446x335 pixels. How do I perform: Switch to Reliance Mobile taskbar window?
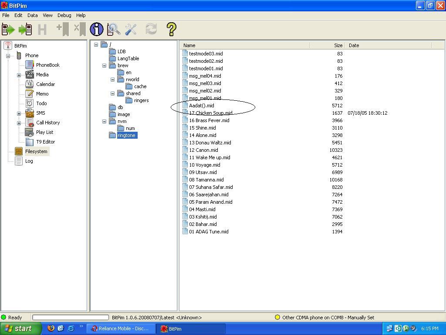(x=120, y=328)
